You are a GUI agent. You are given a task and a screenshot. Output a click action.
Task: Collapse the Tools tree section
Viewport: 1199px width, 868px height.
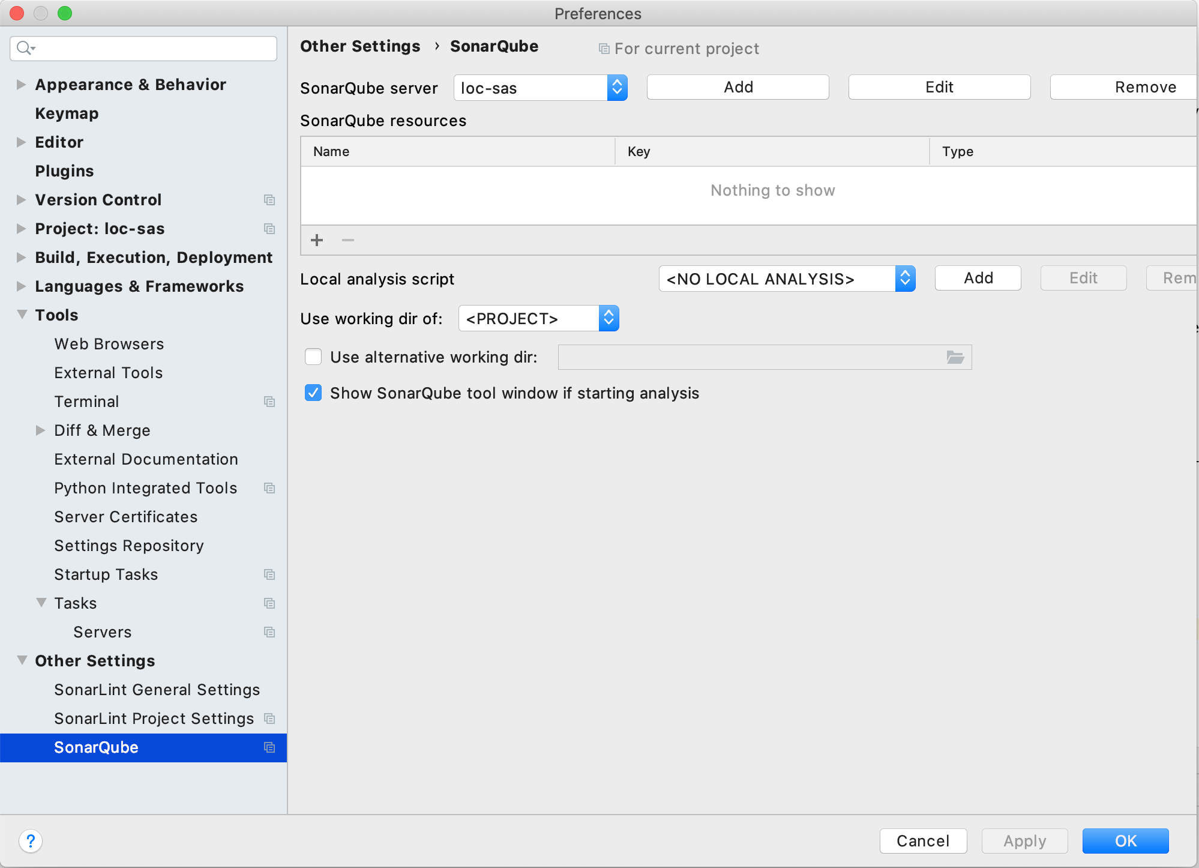[x=22, y=315]
